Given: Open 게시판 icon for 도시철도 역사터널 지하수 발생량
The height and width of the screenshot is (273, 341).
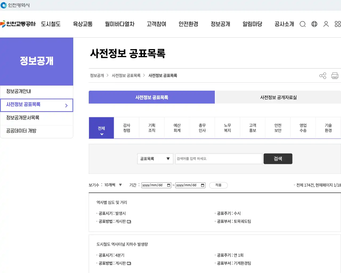Looking at the screenshot, I should tap(129, 263).
